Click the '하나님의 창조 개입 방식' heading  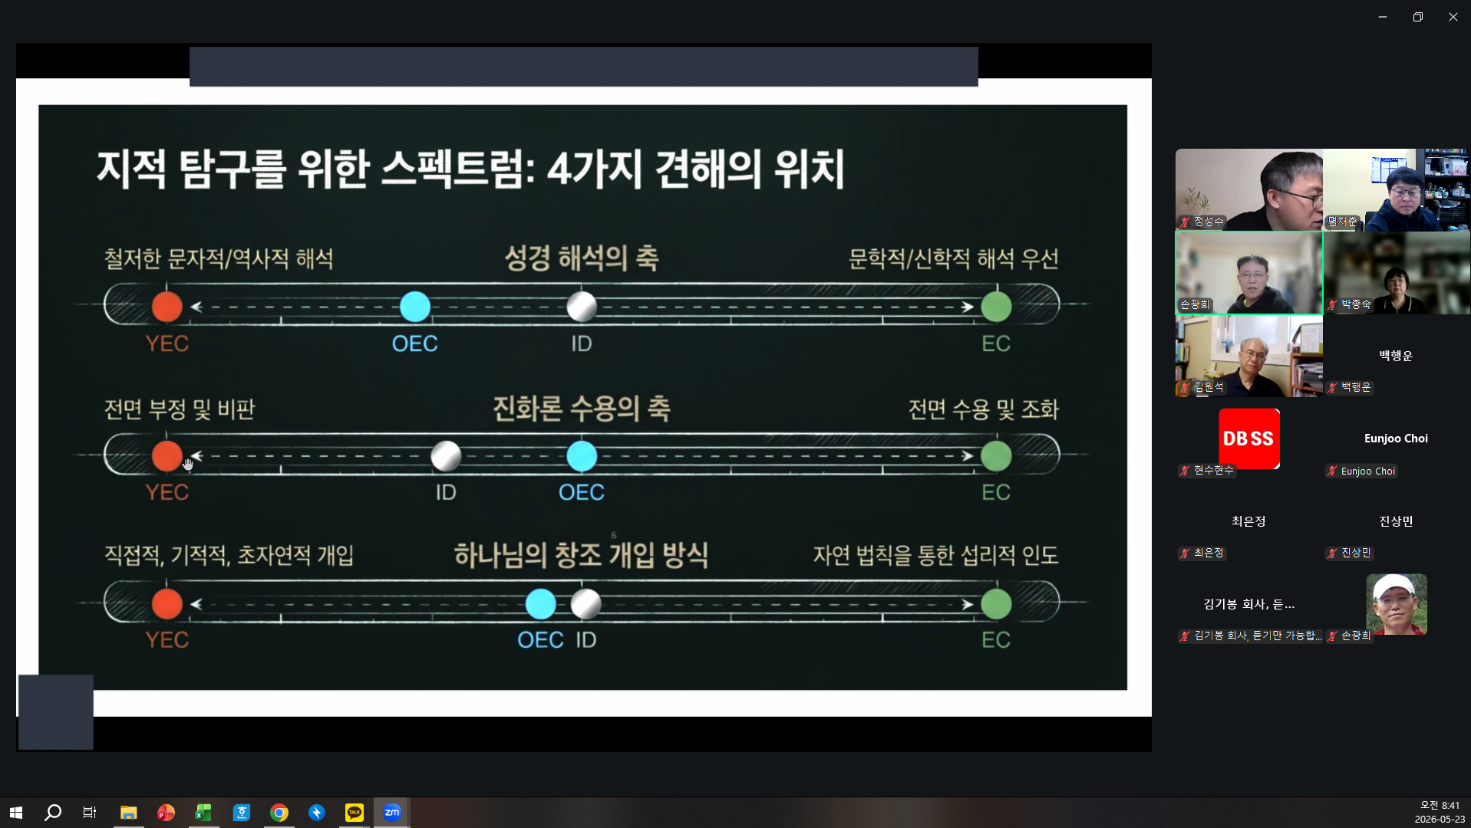point(582,554)
